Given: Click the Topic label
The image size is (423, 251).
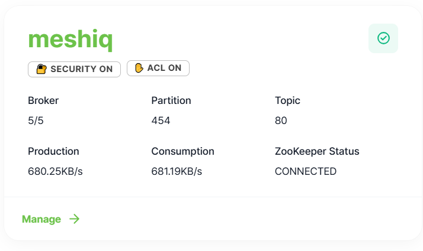Looking at the screenshot, I should point(287,101).
